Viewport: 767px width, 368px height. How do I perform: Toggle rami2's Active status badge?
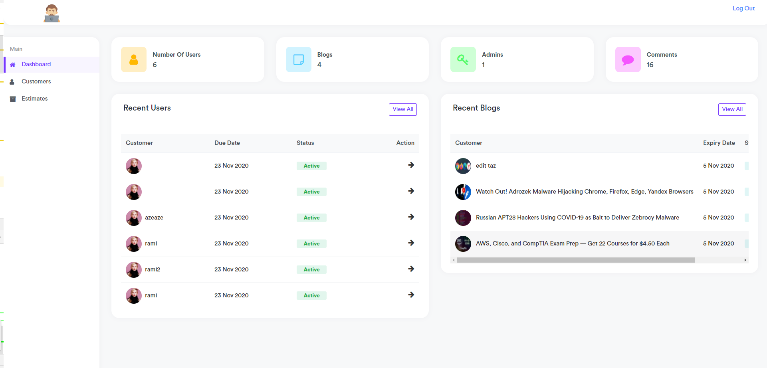click(x=311, y=269)
